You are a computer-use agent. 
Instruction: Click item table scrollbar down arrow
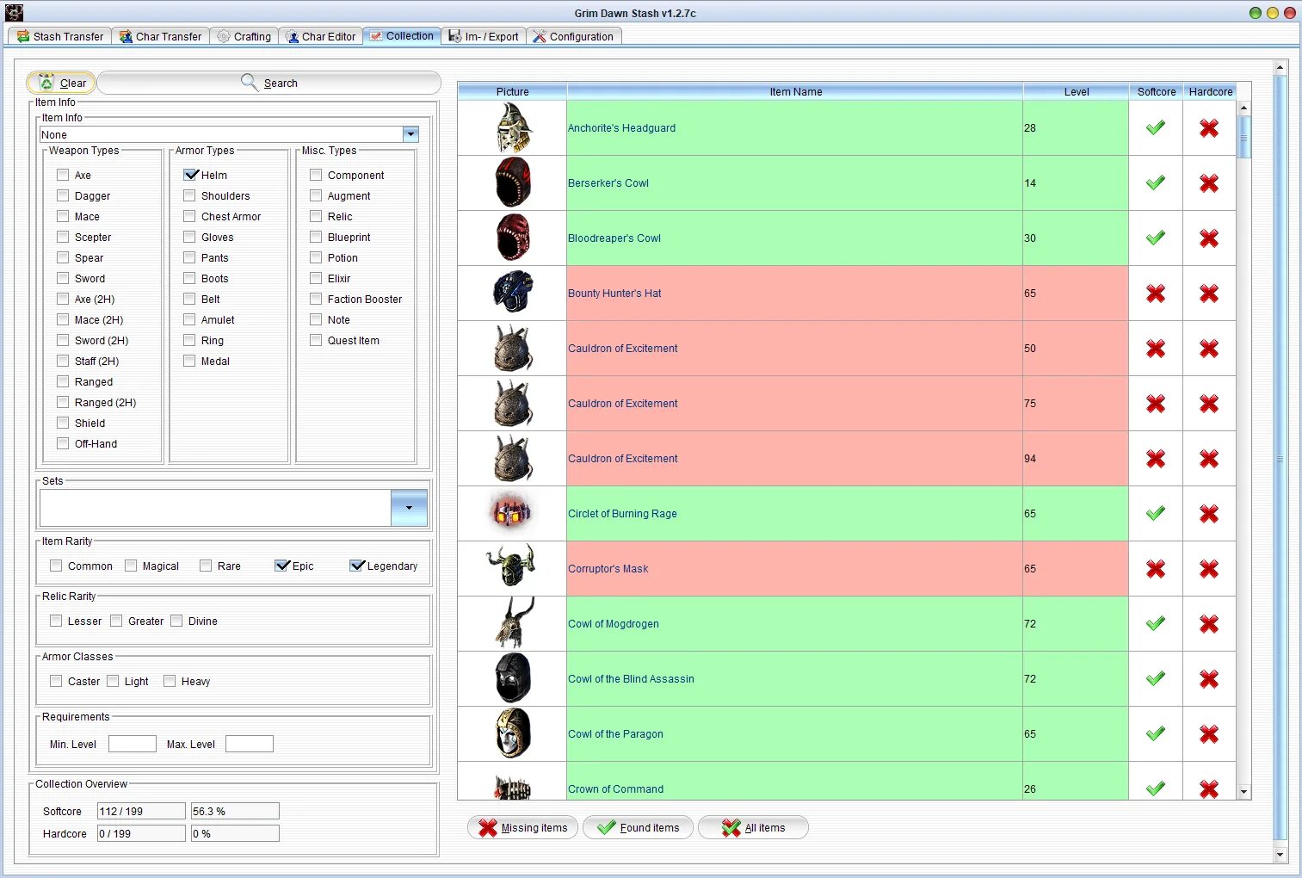point(1243,792)
